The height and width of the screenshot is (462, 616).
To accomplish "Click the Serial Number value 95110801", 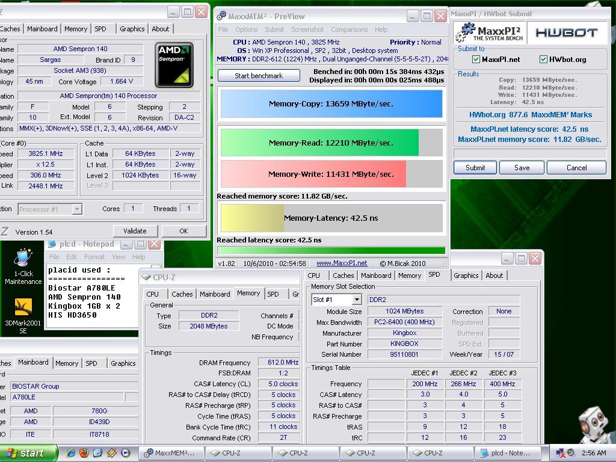I will [404, 354].
